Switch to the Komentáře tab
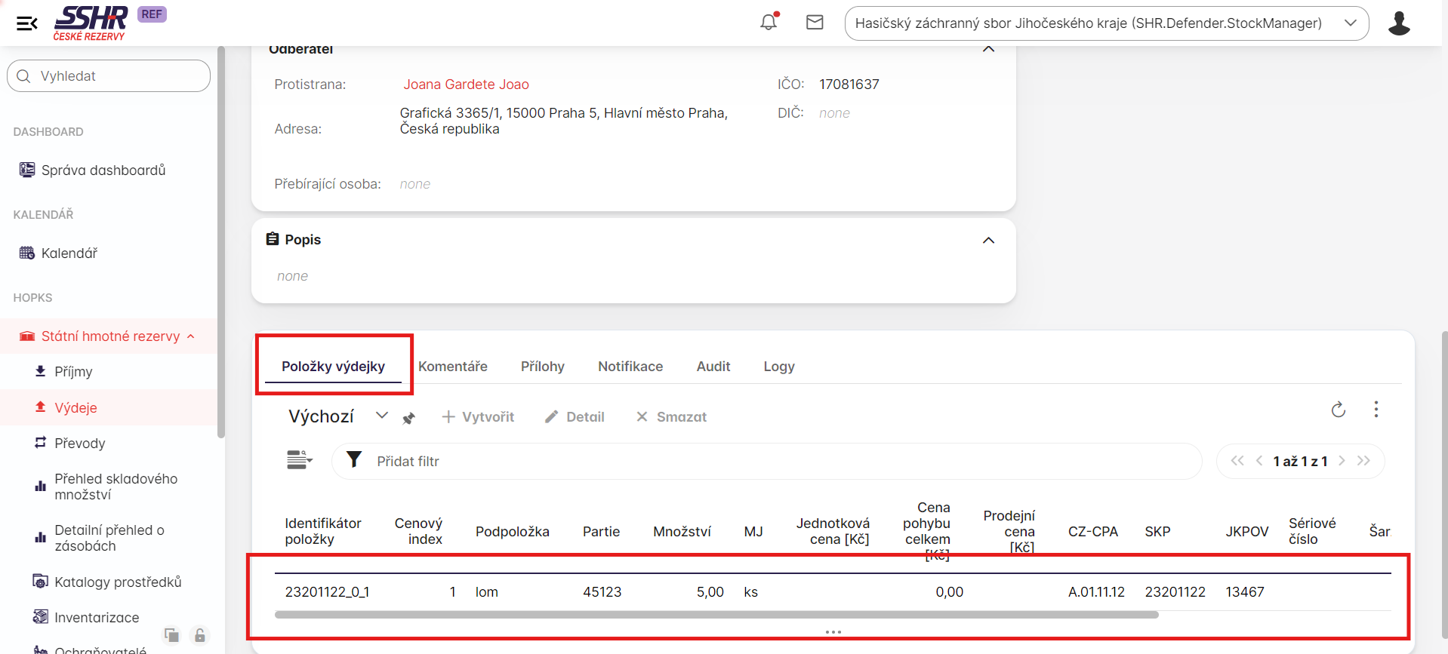1448x654 pixels. 453,367
